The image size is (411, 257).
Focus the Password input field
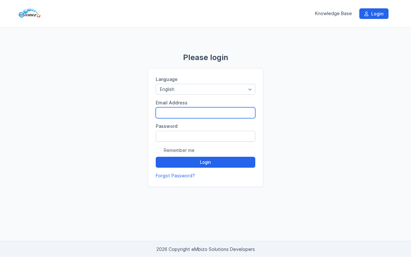[205, 136]
